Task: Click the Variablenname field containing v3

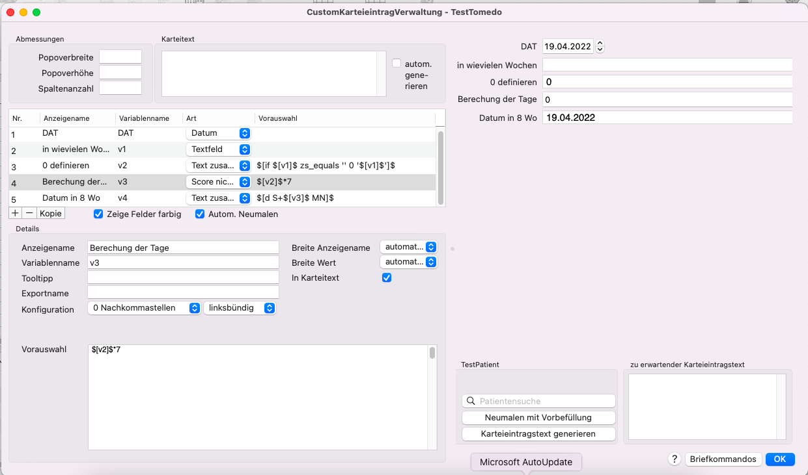Action: click(183, 263)
